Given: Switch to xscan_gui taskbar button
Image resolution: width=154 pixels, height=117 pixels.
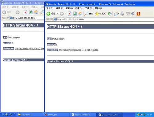Looking at the screenshot, I should click(x=56, y=115).
